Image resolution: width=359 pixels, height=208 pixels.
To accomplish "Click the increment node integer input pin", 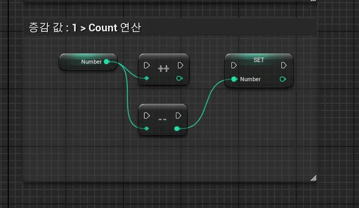I will click(x=147, y=78).
